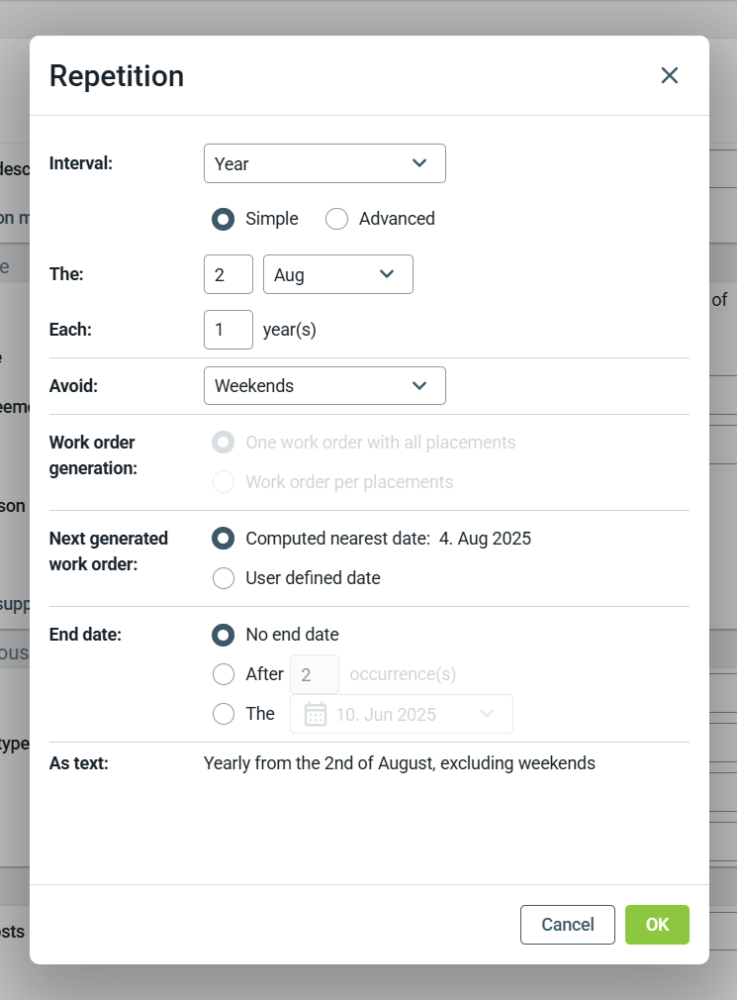Select the Simple radio option
The height and width of the screenshot is (1000, 737).
(x=224, y=219)
